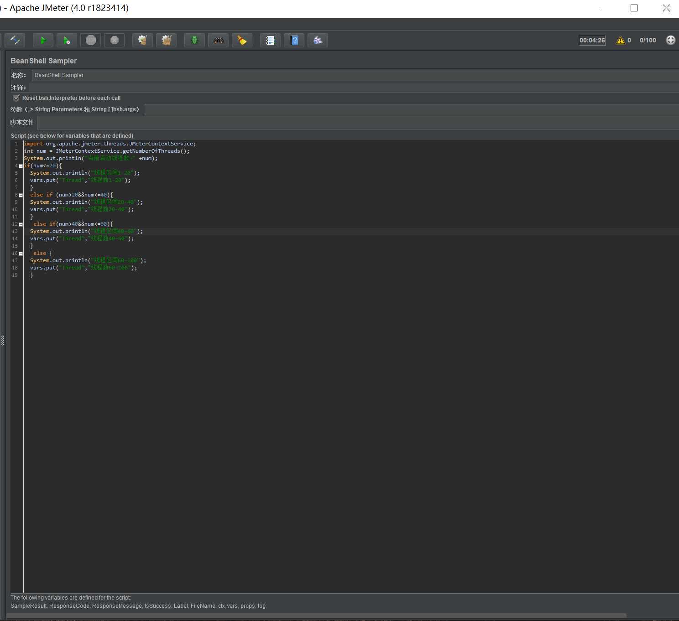
Task: Open the bug debug icon
Action: coord(194,40)
